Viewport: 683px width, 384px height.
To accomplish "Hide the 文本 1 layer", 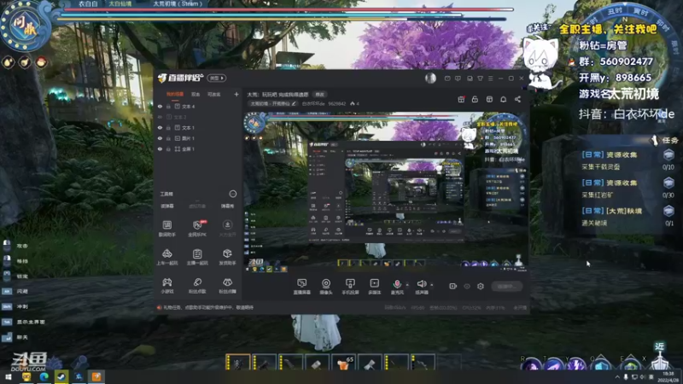I will click(x=160, y=127).
